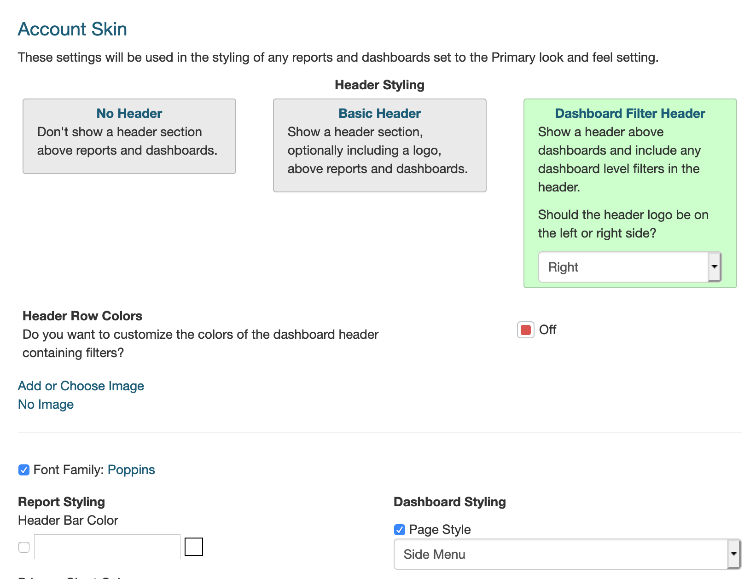Click the Side Menu dropdown arrow
Image resolution: width=744 pixels, height=579 pixels.
pyautogui.click(x=733, y=554)
